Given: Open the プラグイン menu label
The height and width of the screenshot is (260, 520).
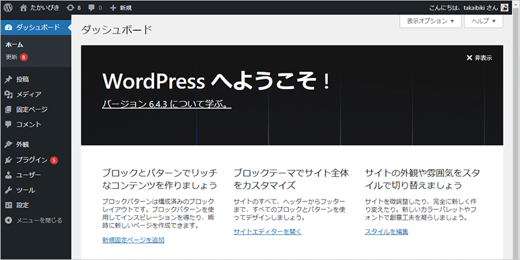Looking at the screenshot, I should tap(32, 160).
